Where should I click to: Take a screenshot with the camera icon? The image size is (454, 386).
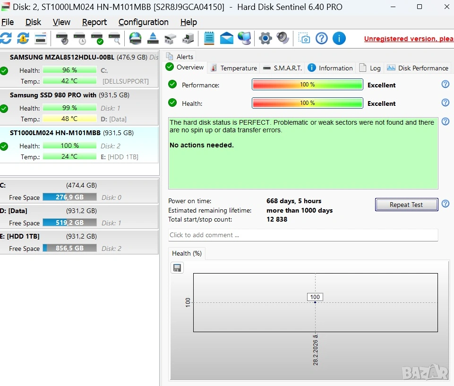pyautogui.click(x=305, y=38)
